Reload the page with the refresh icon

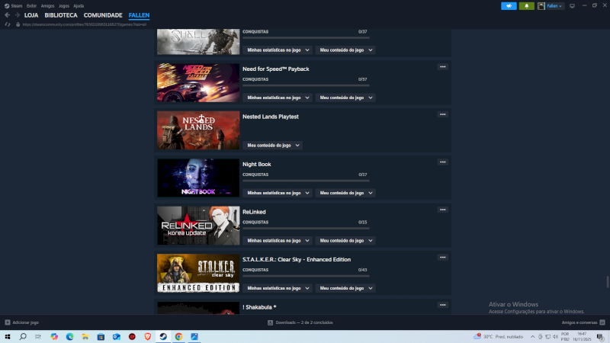8,24
